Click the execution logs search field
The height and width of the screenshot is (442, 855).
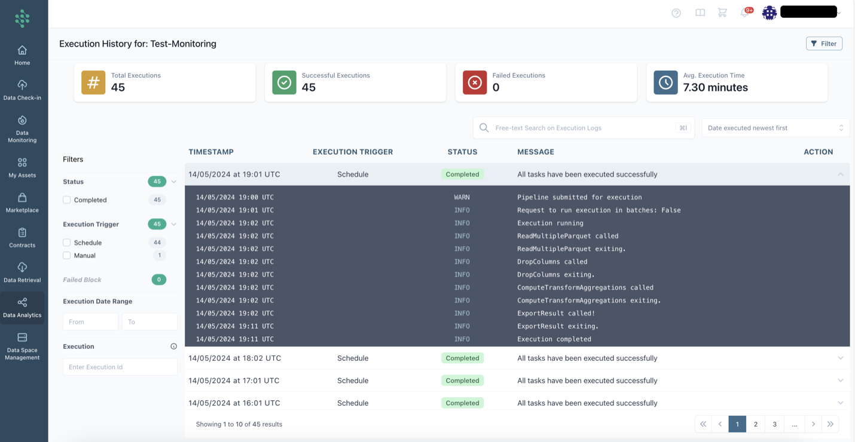pos(583,128)
